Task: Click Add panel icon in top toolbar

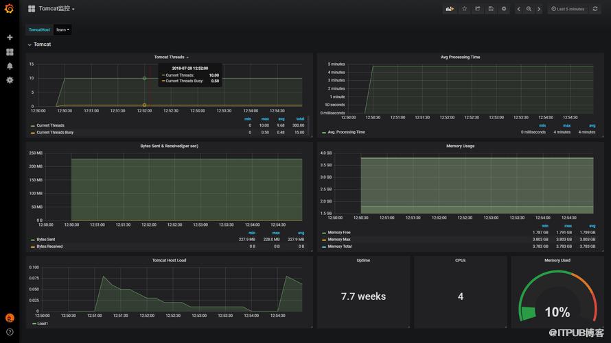Action: (x=450, y=8)
